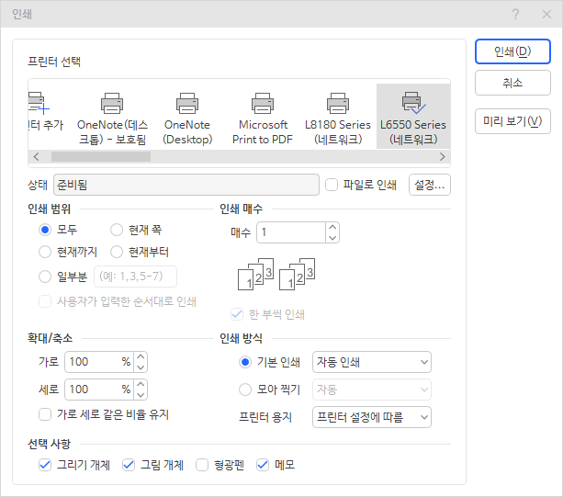Image resolution: width=563 pixels, height=497 pixels.
Task: Select the 모두 print range radio
Action: [x=45, y=230]
